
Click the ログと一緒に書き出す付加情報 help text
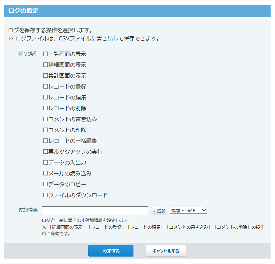[x=87, y=220]
